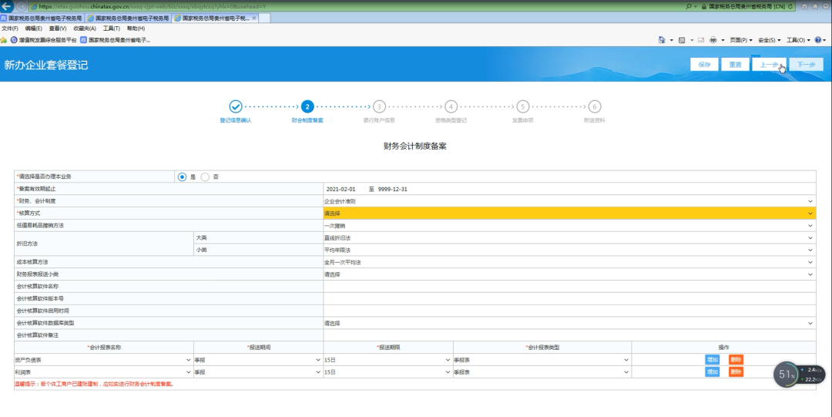Open the 编辑(E) menu

click(x=33, y=29)
